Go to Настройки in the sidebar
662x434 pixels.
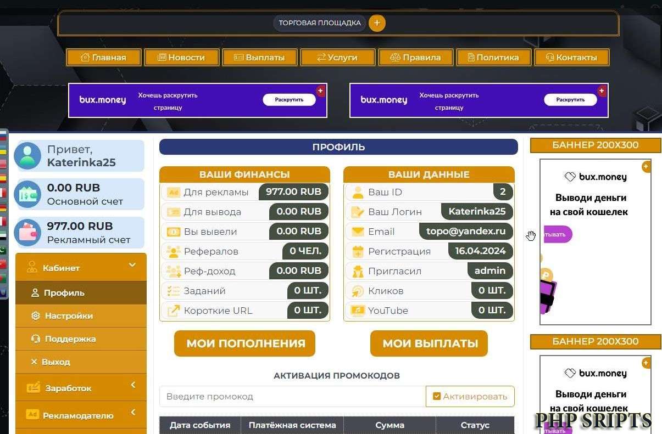click(x=69, y=316)
